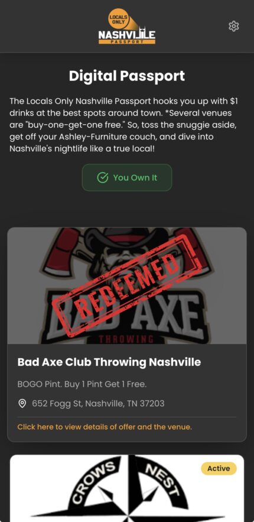Select Bad Axe Club Throwing Nashville title
Viewport: 254px width, 522px height.
pyautogui.click(x=109, y=362)
